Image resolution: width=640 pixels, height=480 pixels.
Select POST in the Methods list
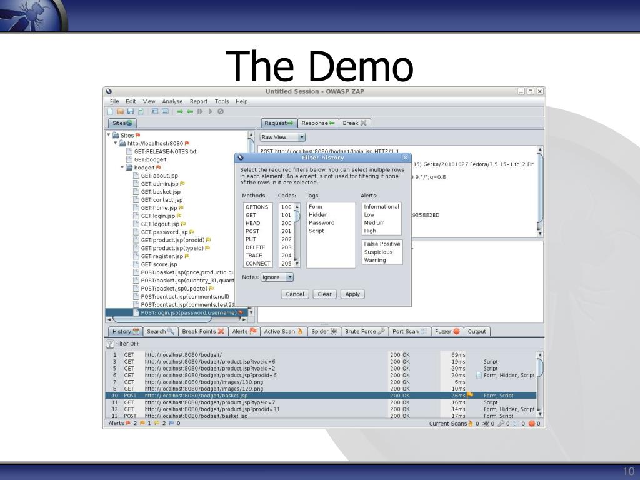(x=257, y=231)
